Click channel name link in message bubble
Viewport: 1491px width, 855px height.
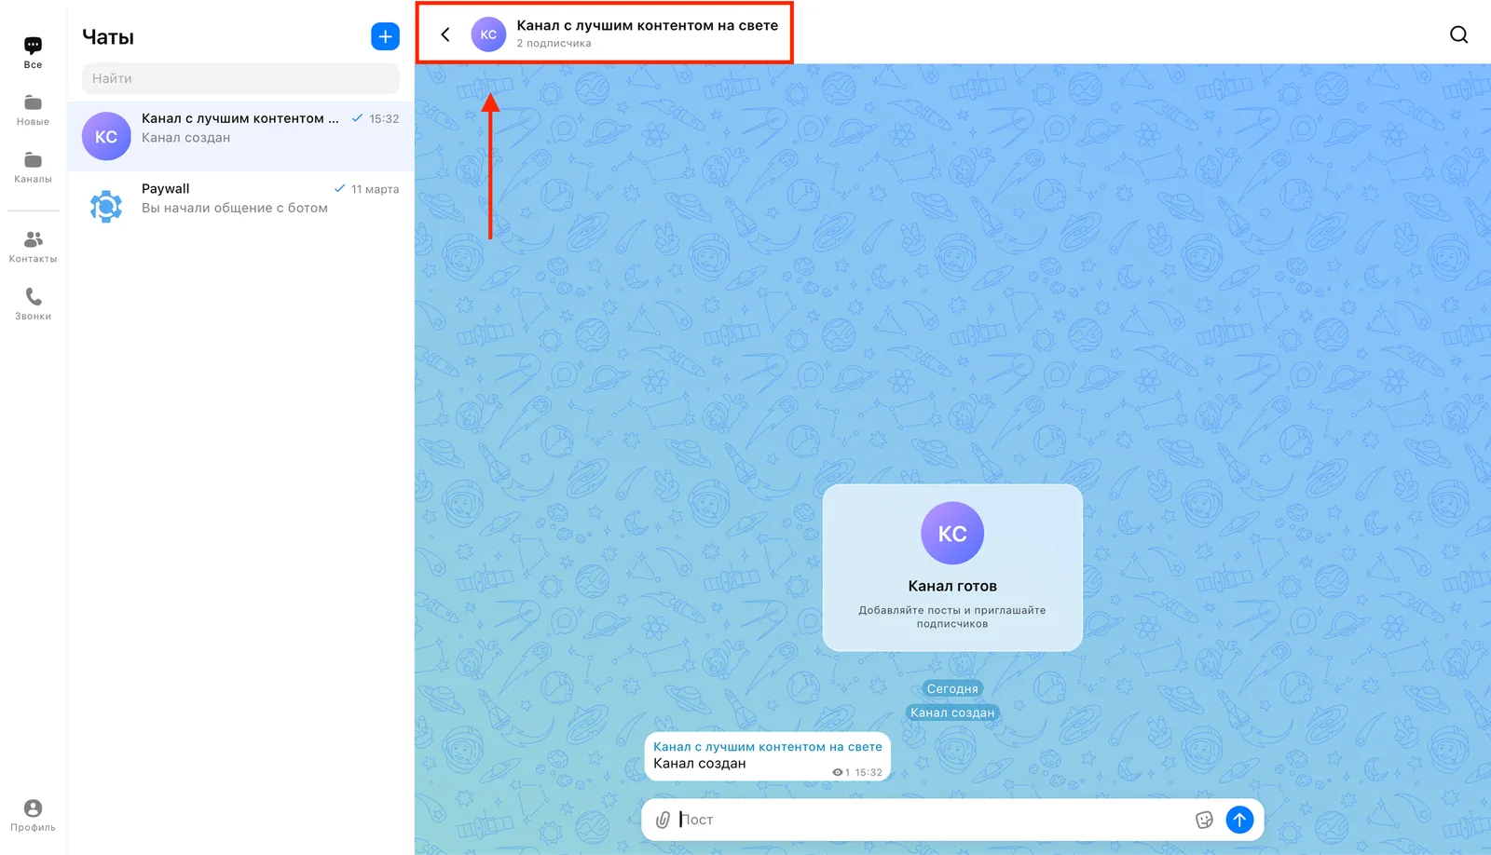[767, 747]
